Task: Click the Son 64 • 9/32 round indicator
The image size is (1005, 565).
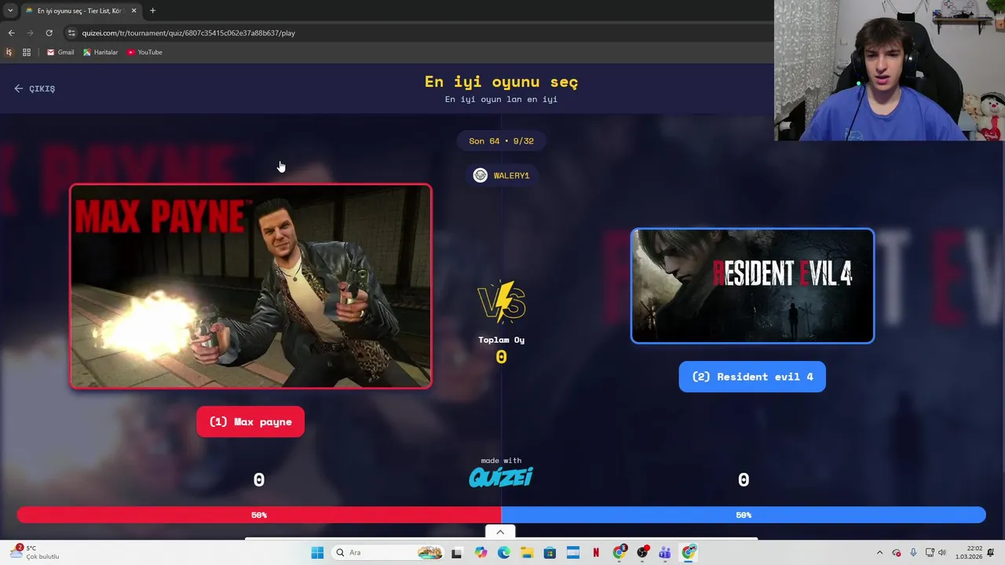Action: pyautogui.click(x=501, y=141)
